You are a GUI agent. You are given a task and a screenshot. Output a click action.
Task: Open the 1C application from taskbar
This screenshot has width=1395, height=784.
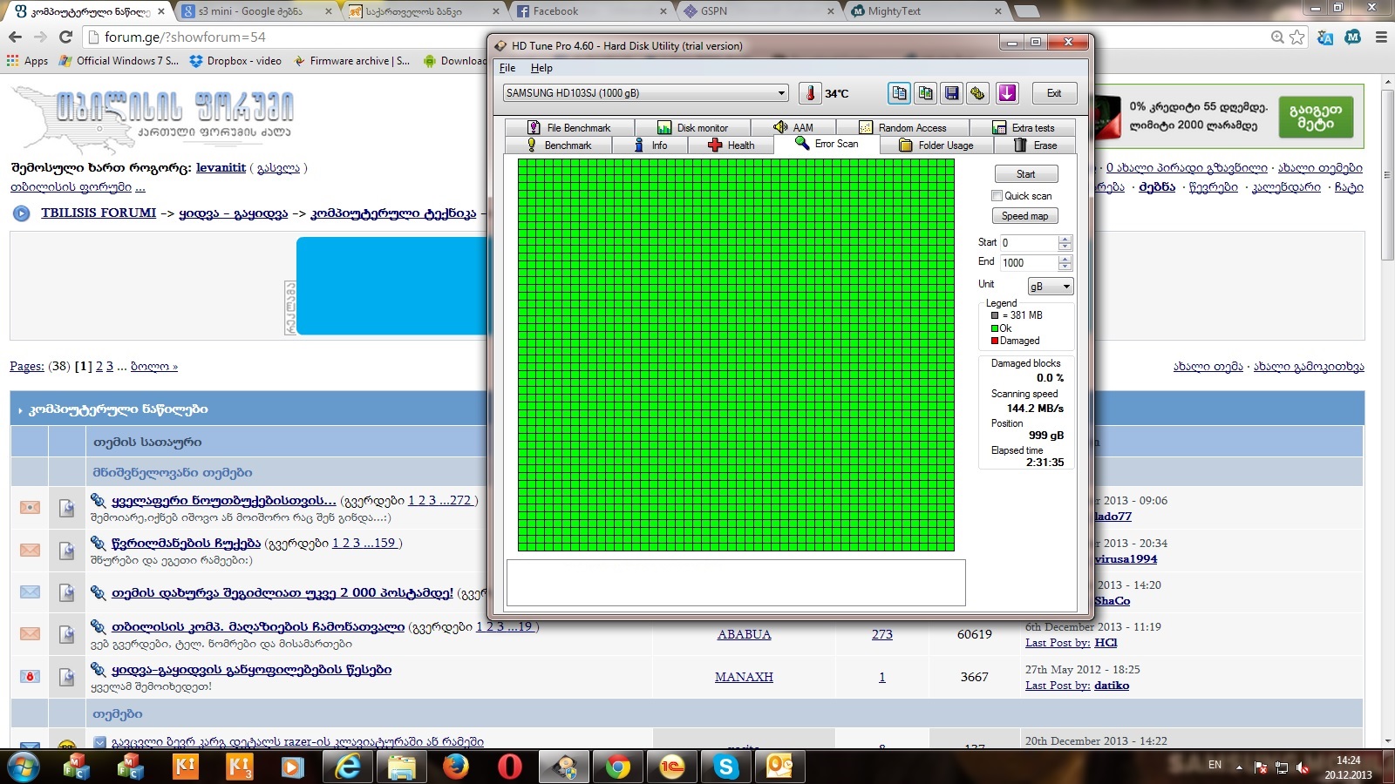[x=672, y=767]
